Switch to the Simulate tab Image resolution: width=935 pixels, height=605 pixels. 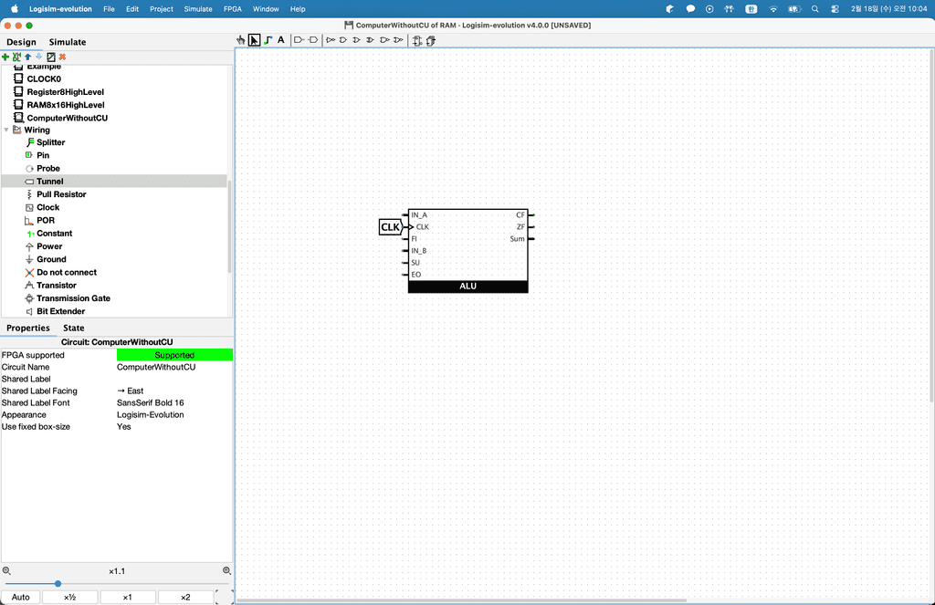(68, 42)
